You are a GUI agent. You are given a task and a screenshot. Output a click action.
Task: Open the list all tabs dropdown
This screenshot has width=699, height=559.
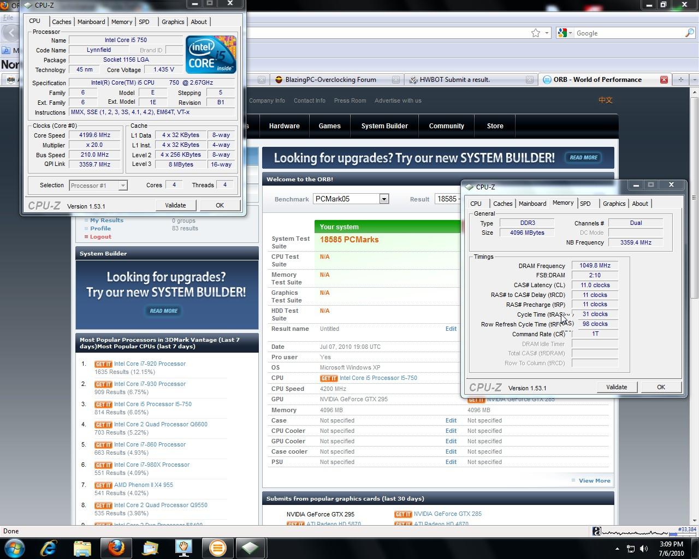point(694,80)
